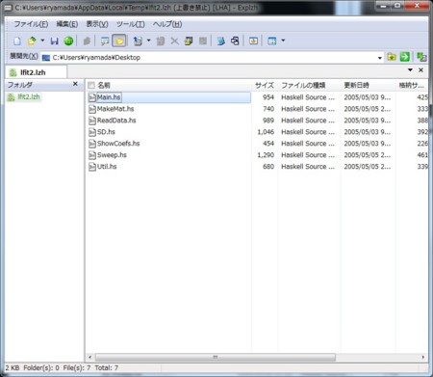Select the ReadData.hs file

coord(116,121)
